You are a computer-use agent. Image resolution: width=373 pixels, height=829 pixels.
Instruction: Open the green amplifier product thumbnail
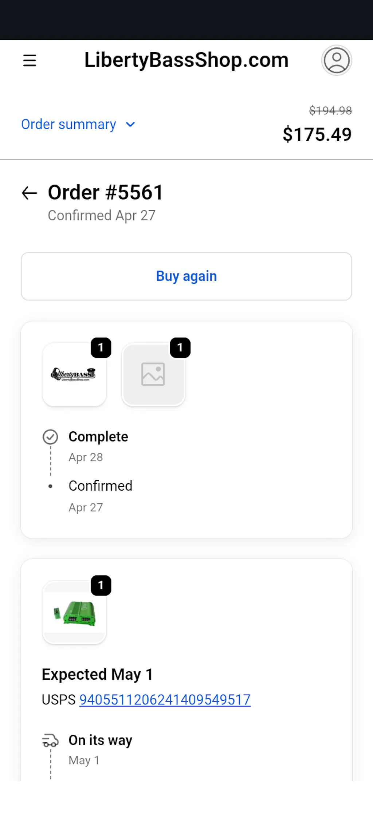tap(74, 612)
